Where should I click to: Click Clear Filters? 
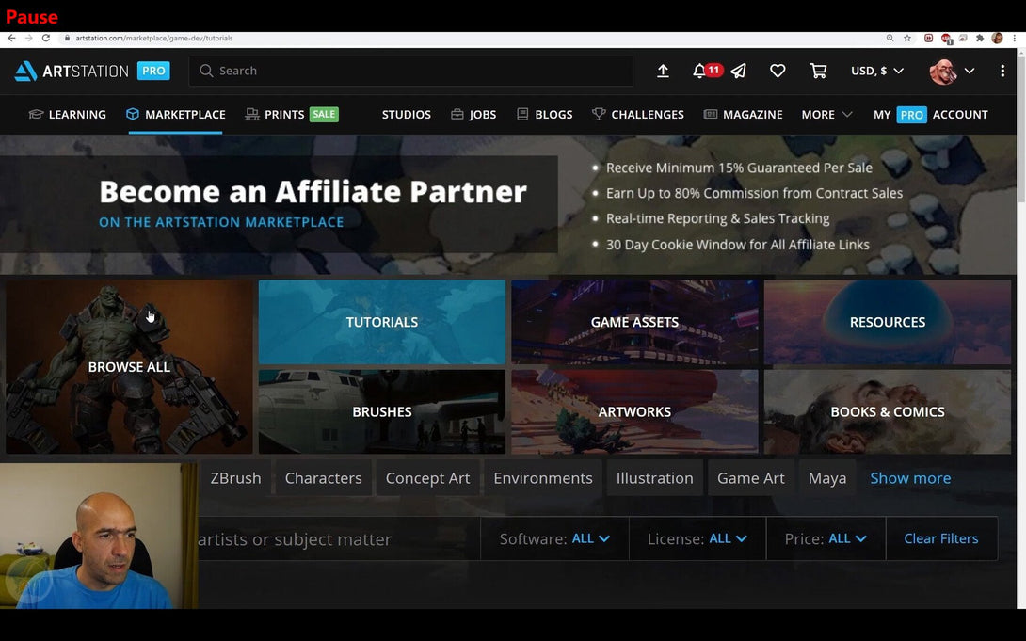(x=940, y=538)
